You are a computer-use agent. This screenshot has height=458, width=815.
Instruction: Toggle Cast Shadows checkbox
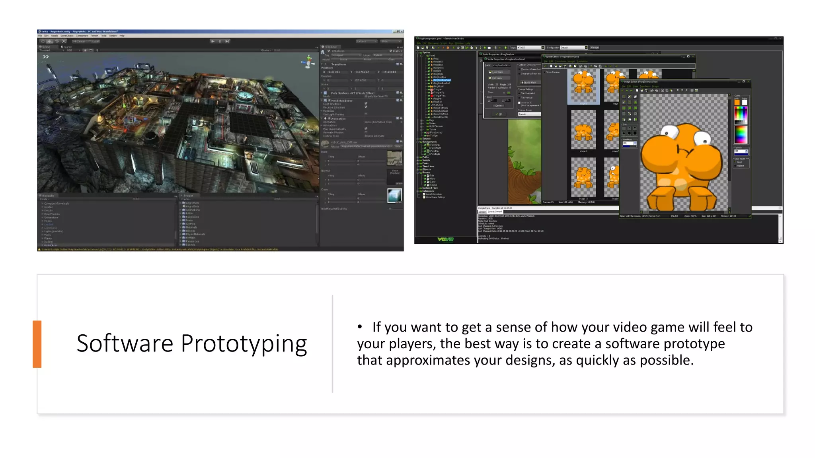pos(366,104)
